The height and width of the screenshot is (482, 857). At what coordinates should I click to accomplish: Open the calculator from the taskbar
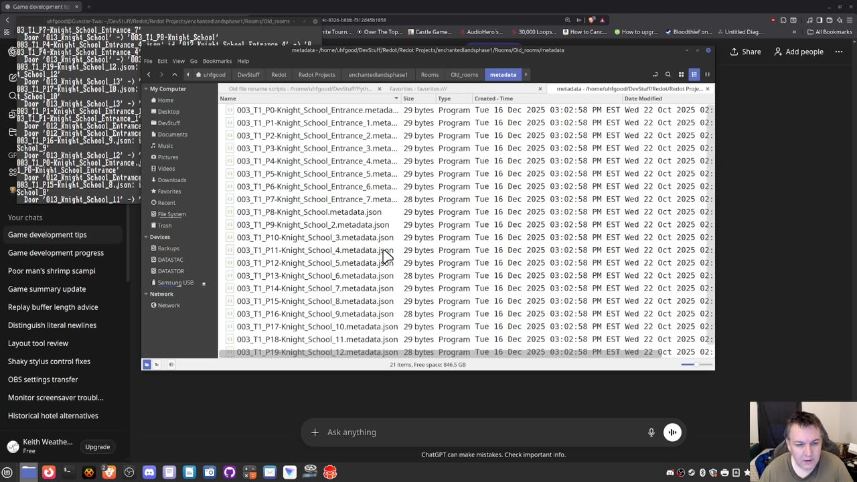click(250, 473)
